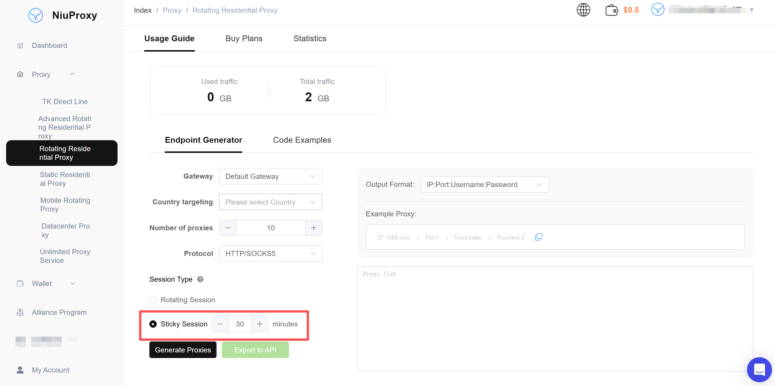Open Rotating Residential Proxy menu item

(x=62, y=153)
